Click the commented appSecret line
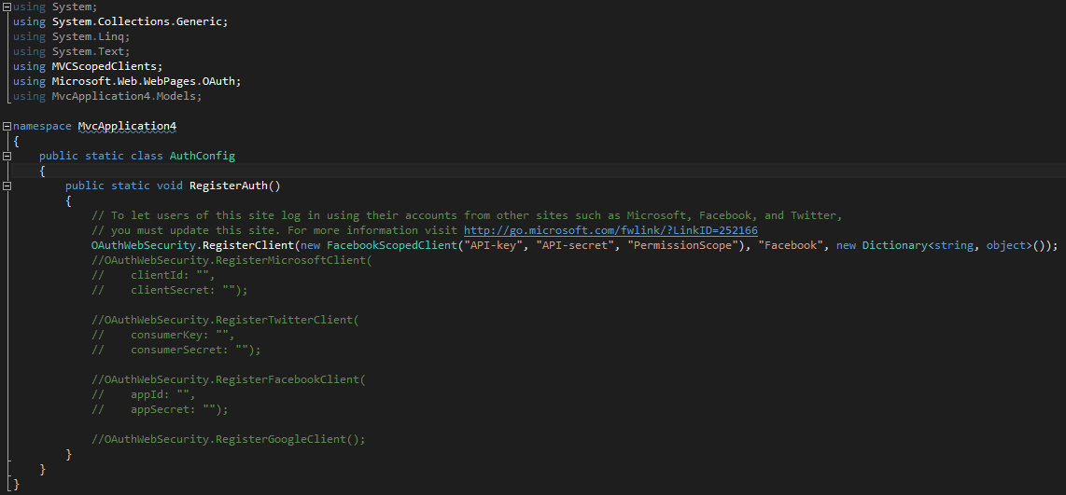This screenshot has height=495, width=1066. click(160, 409)
